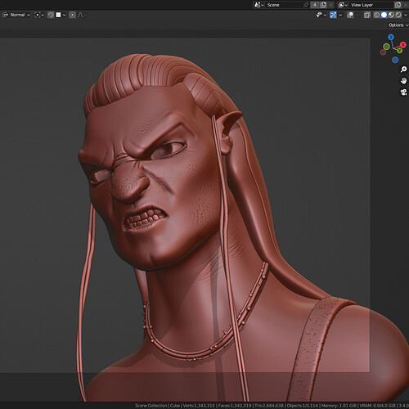409x409 pixels.
Task: Toggle X-ray view
Action: point(367,15)
